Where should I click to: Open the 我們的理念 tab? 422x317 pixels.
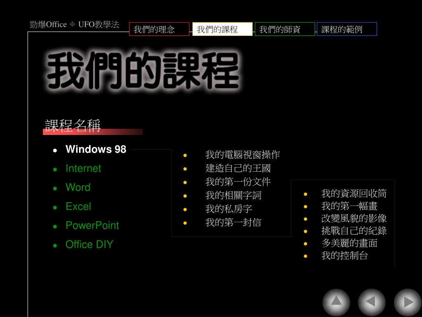tap(159, 29)
